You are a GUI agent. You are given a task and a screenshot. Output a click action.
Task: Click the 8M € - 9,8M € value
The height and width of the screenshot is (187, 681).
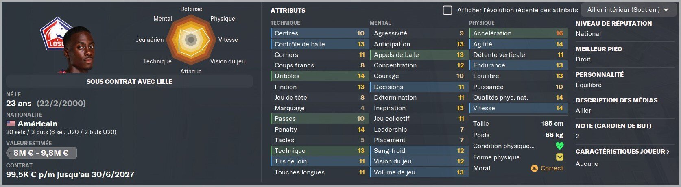click(x=41, y=153)
